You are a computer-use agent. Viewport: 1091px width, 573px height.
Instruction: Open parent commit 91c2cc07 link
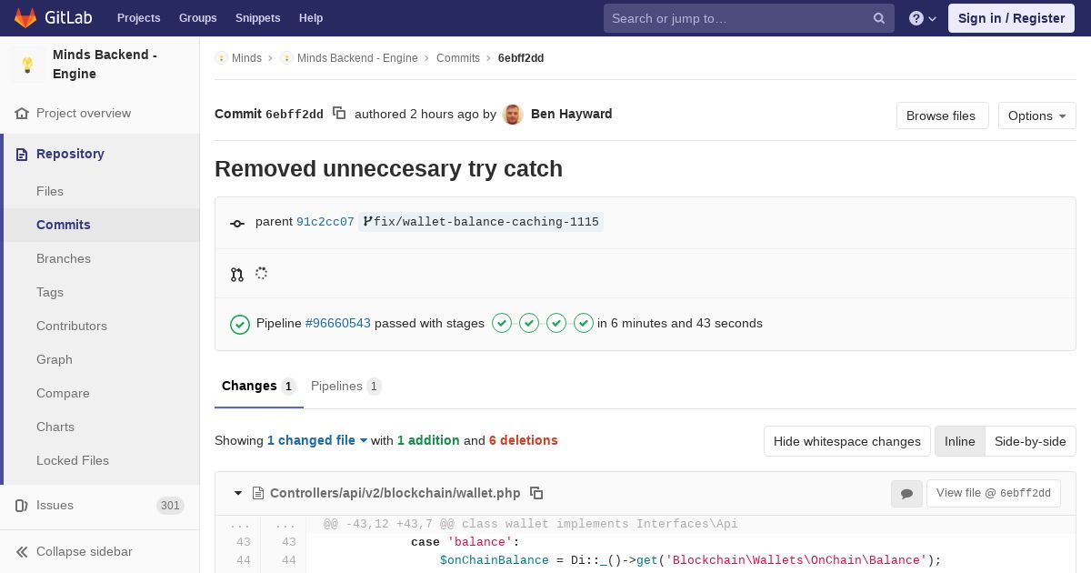[x=325, y=222]
